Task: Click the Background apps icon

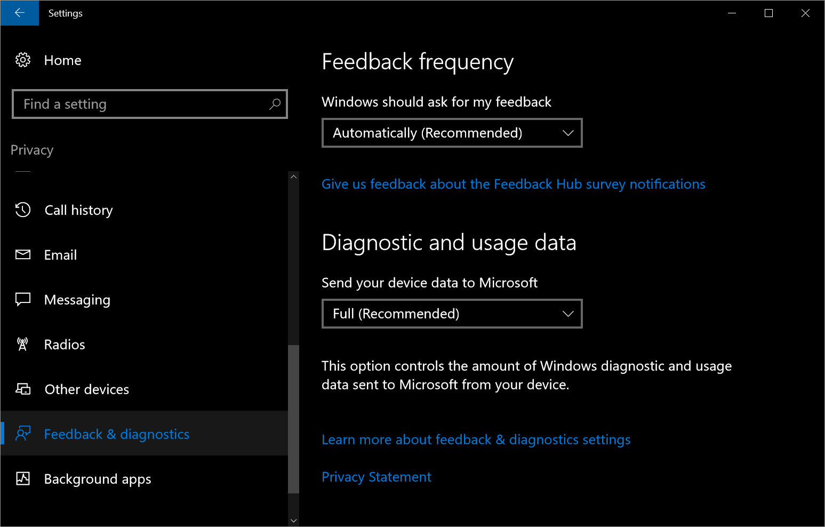Action: pyautogui.click(x=23, y=478)
